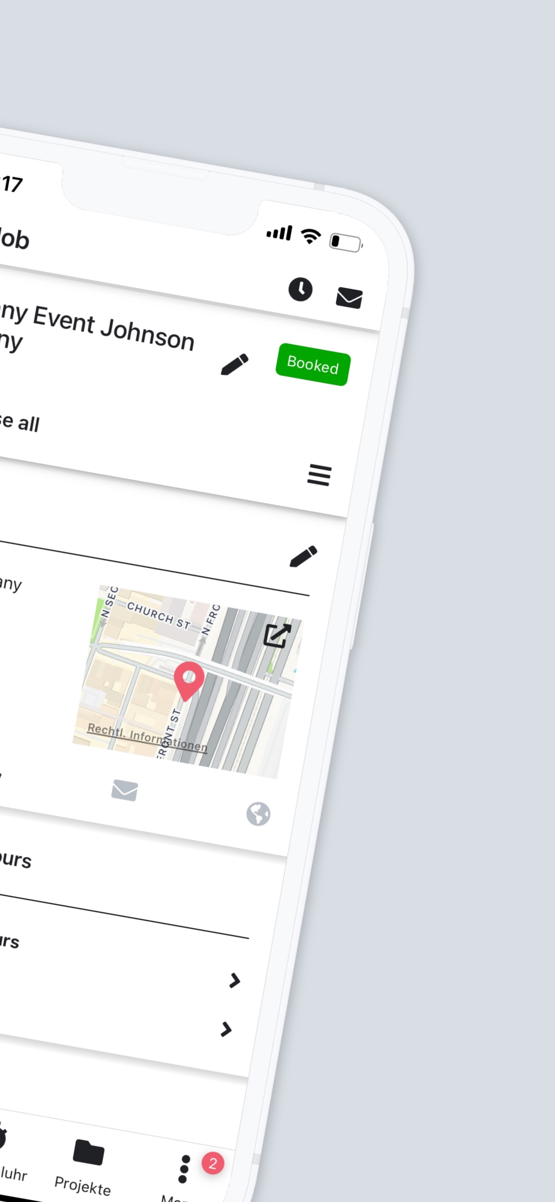Open the hamburger menu icon
Viewport: 555px width, 1202px height.
[x=319, y=475]
